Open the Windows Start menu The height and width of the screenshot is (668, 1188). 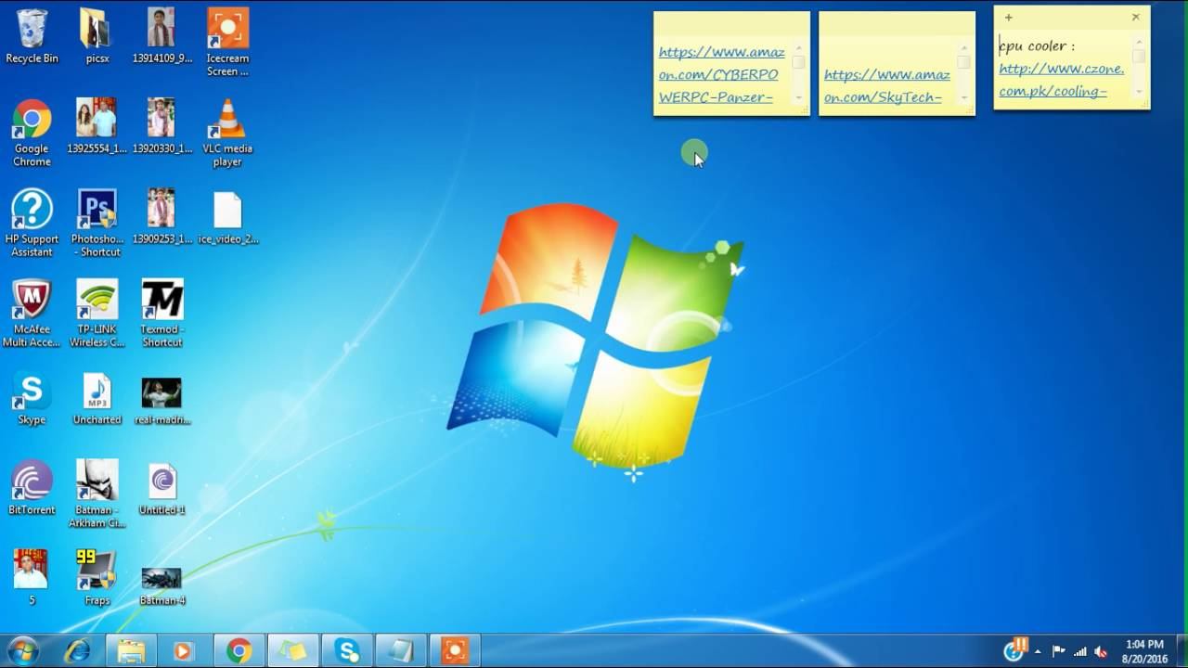[x=22, y=651]
